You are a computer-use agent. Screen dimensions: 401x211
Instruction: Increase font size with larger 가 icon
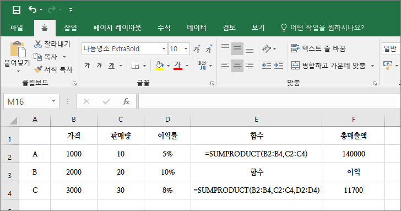(x=197, y=48)
